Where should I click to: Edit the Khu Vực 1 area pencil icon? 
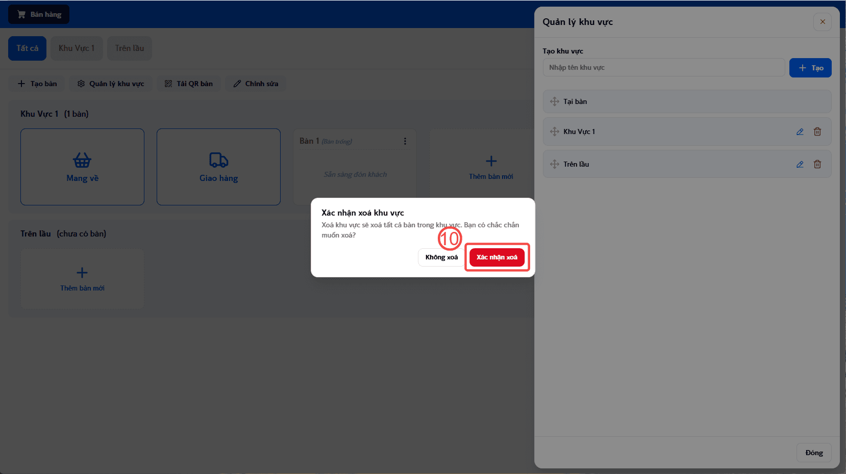pyautogui.click(x=800, y=131)
